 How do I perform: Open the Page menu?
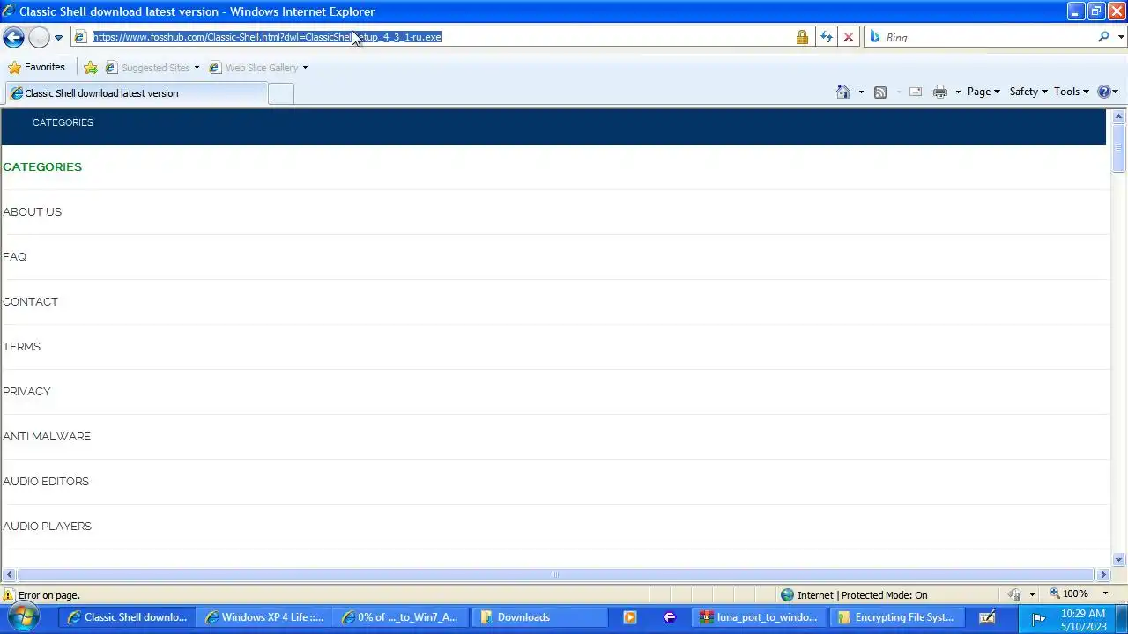point(983,92)
